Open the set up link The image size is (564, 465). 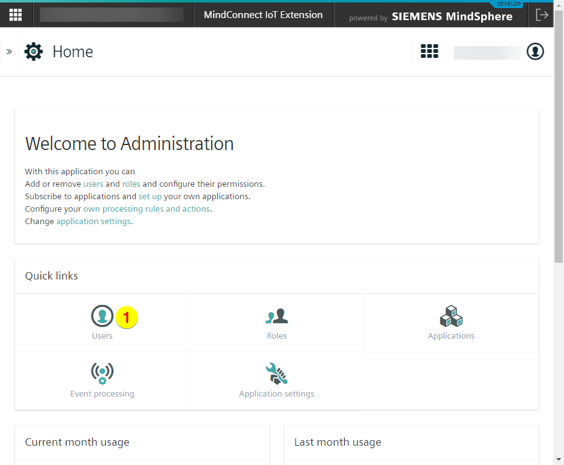(x=150, y=196)
